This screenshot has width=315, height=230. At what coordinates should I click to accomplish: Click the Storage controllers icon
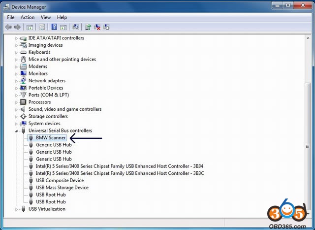point(23,116)
